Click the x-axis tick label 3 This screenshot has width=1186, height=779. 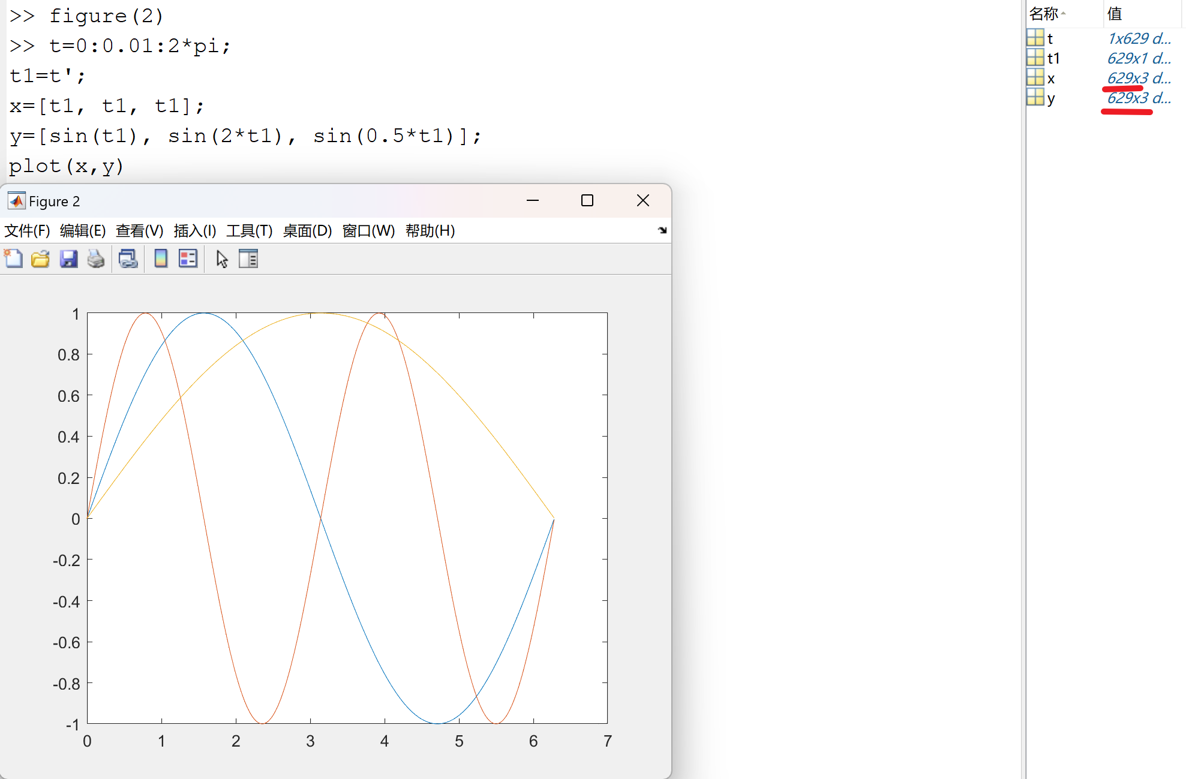pos(310,741)
